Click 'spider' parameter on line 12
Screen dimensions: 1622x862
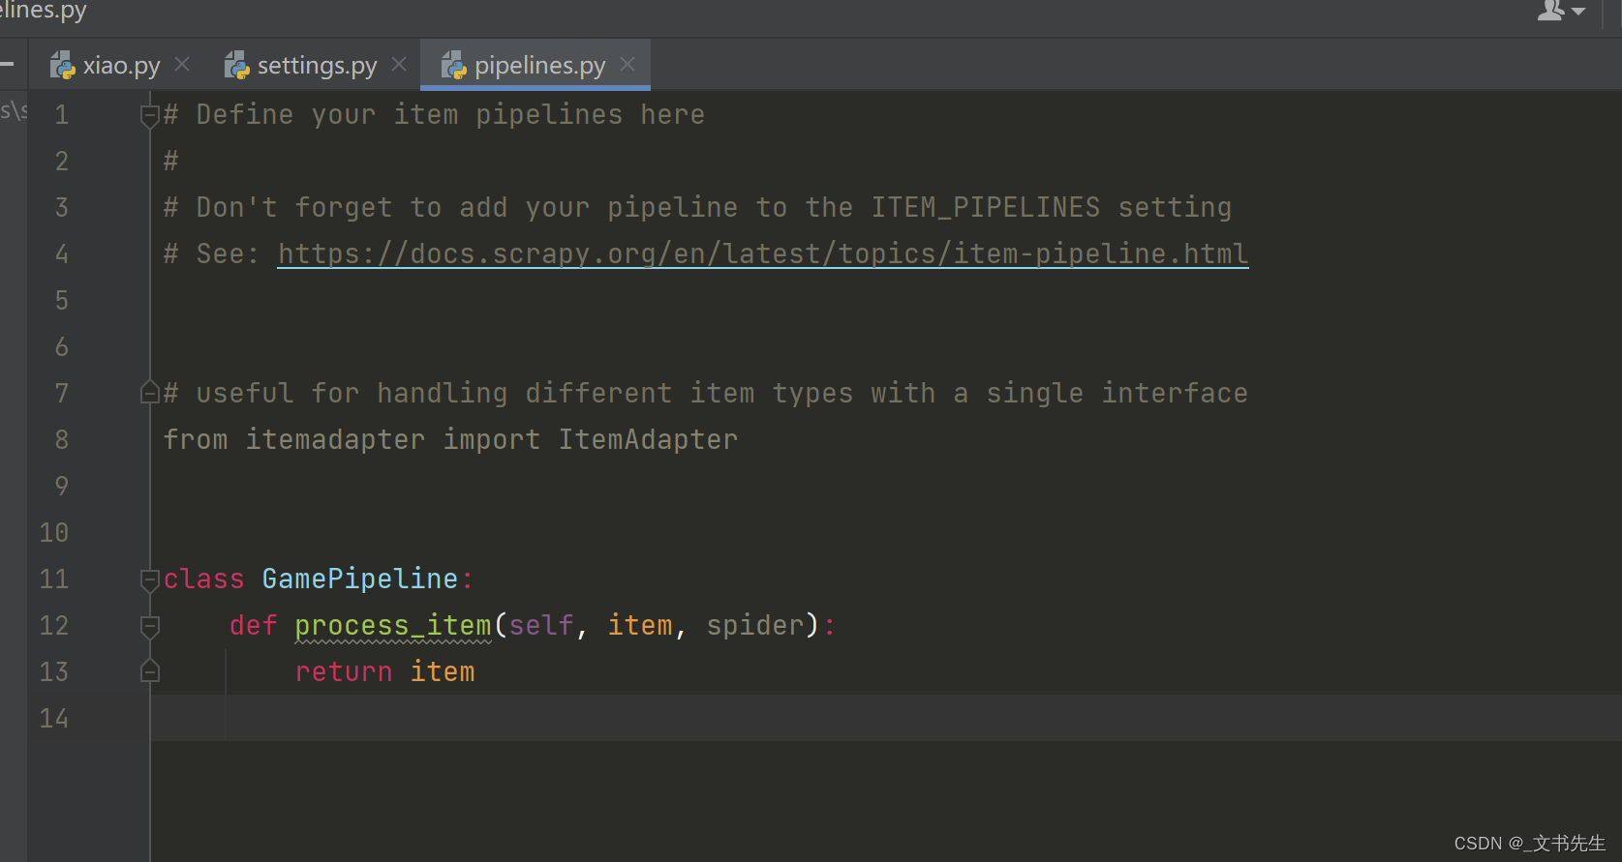[755, 626]
